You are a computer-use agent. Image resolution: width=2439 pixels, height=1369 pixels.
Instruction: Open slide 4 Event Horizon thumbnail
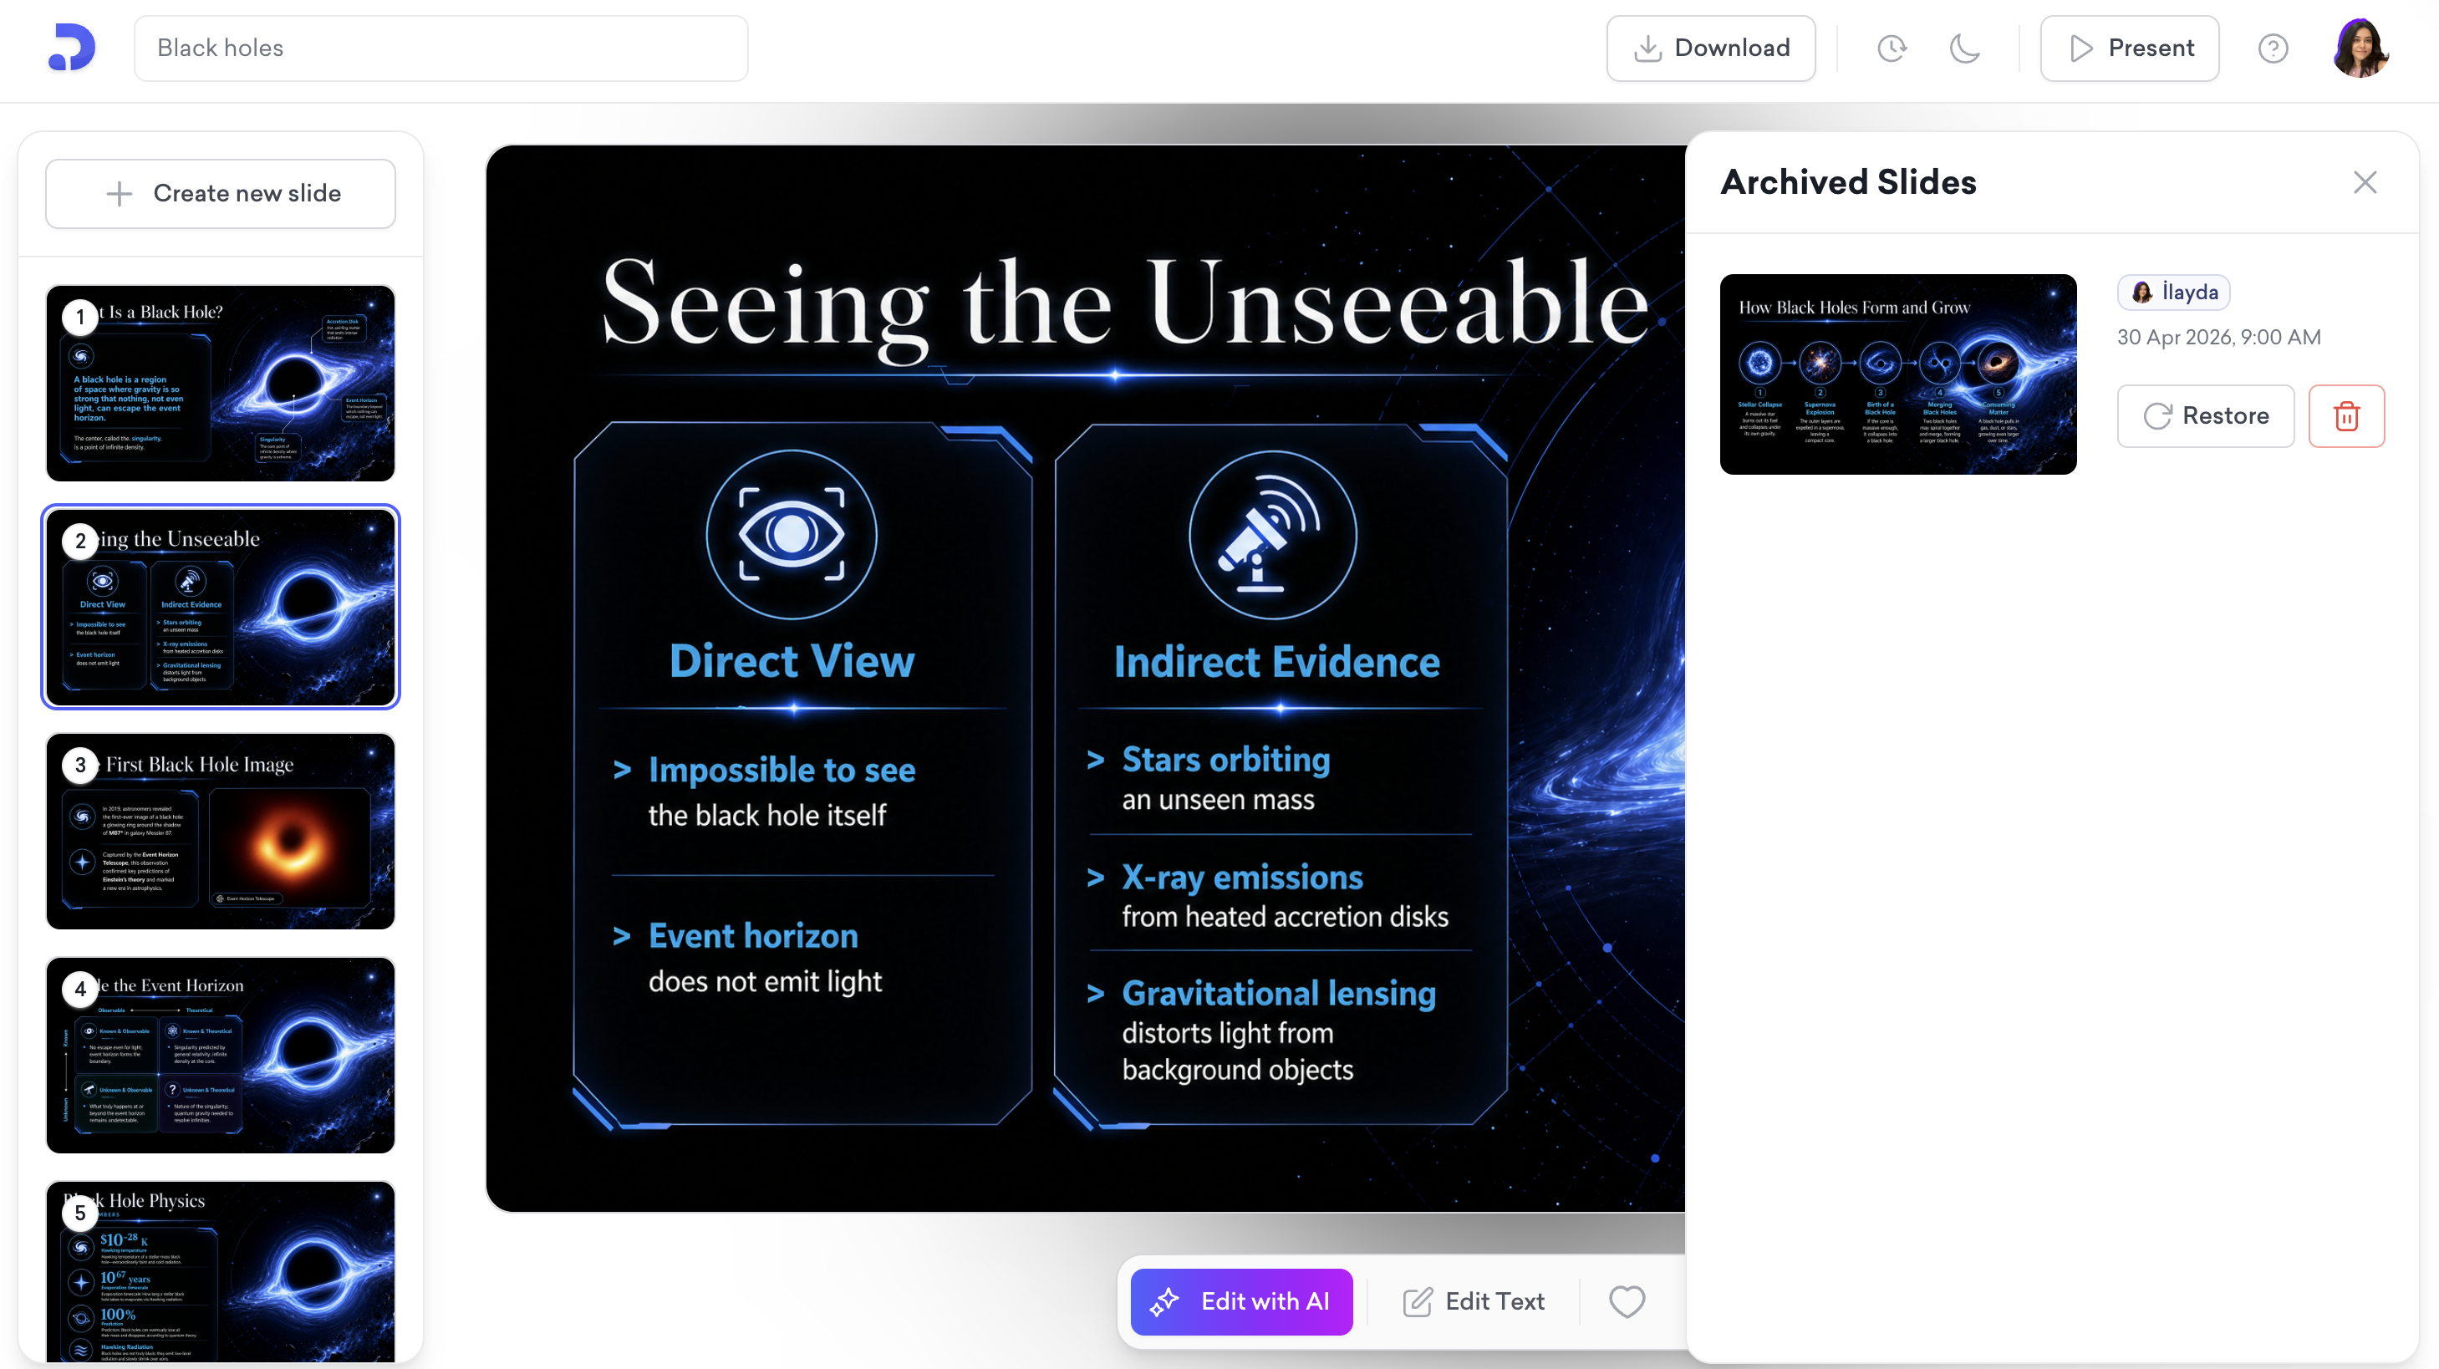pyautogui.click(x=221, y=1055)
